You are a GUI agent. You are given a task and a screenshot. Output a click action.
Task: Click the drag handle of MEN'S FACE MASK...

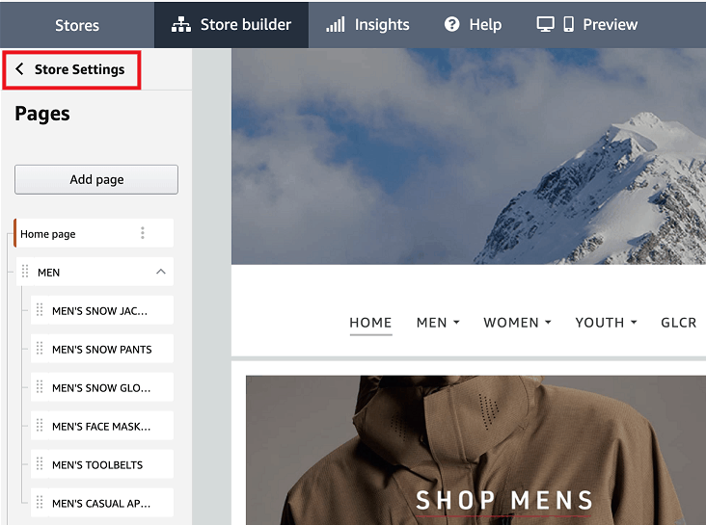(40, 426)
